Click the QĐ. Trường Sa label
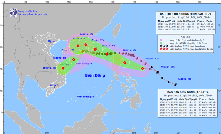Screen dimensions: 221x134 point(86,97)
